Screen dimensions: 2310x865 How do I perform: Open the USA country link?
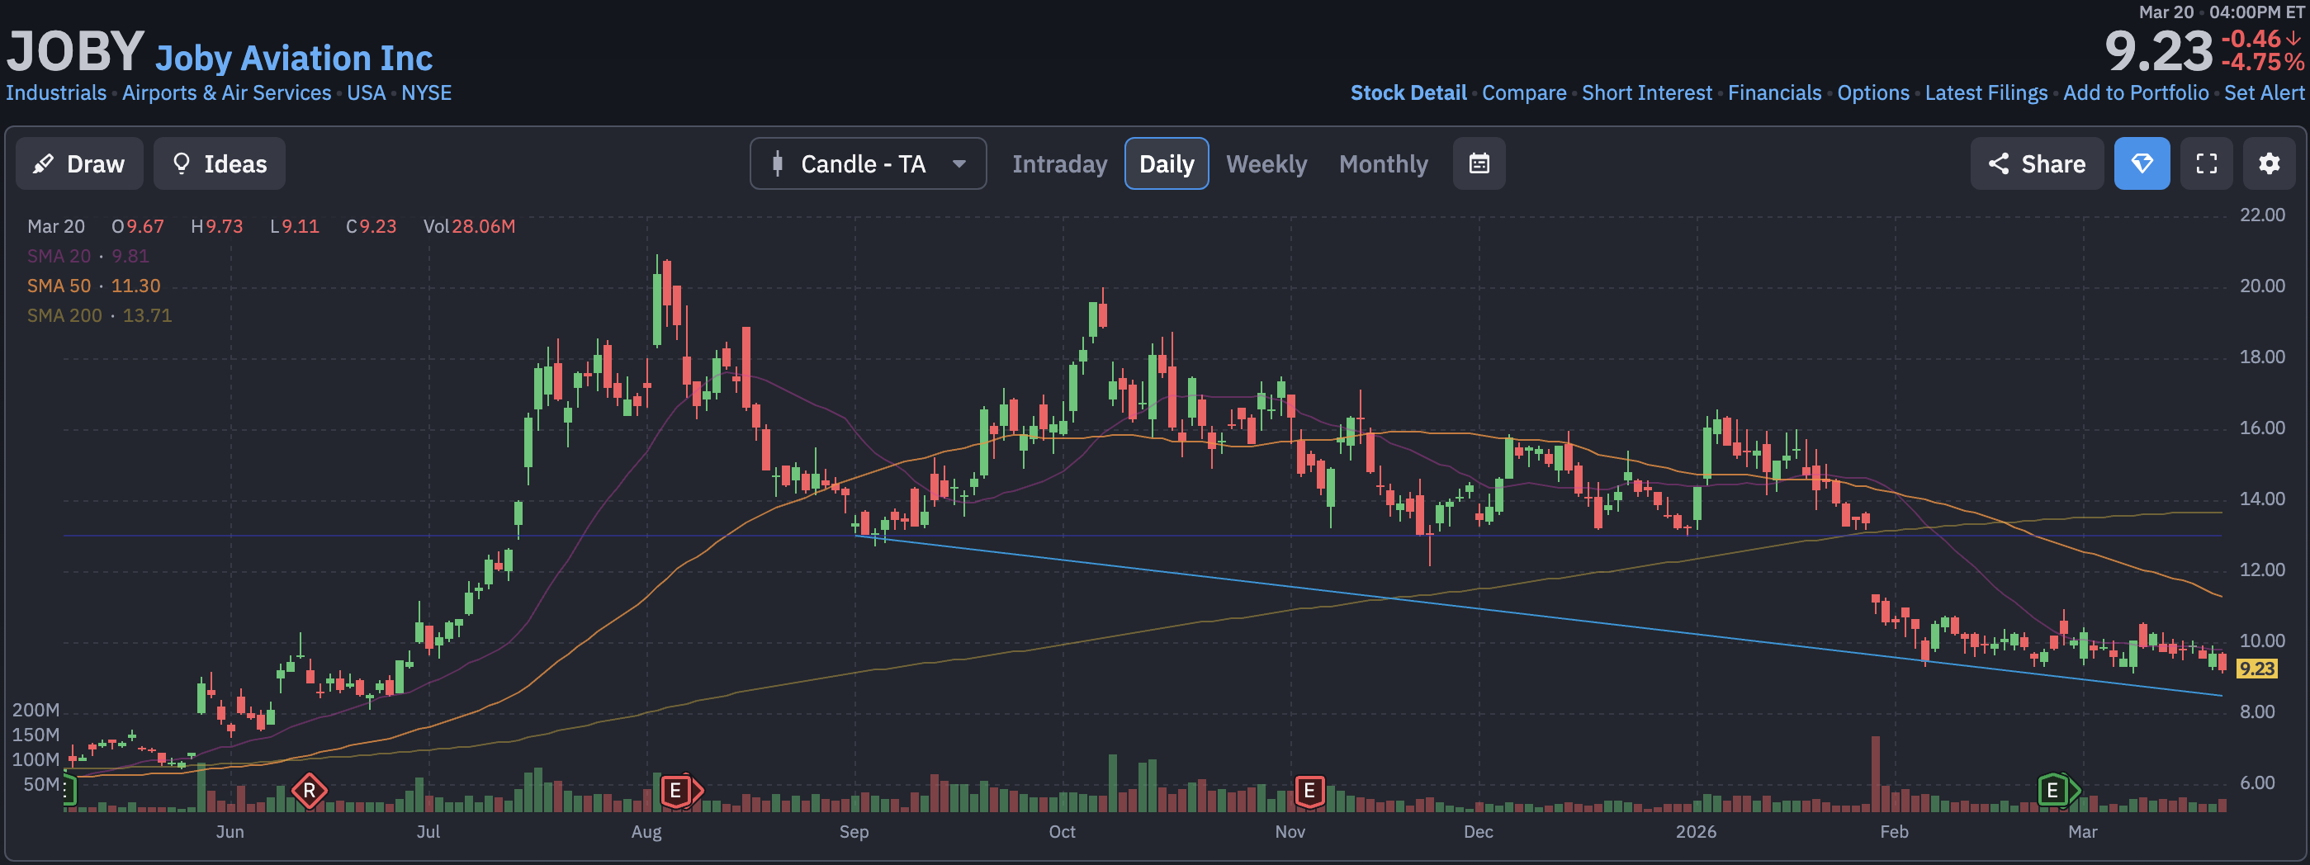tap(366, 92)
